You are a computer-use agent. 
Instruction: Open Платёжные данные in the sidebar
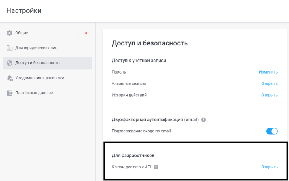[34, 93]
